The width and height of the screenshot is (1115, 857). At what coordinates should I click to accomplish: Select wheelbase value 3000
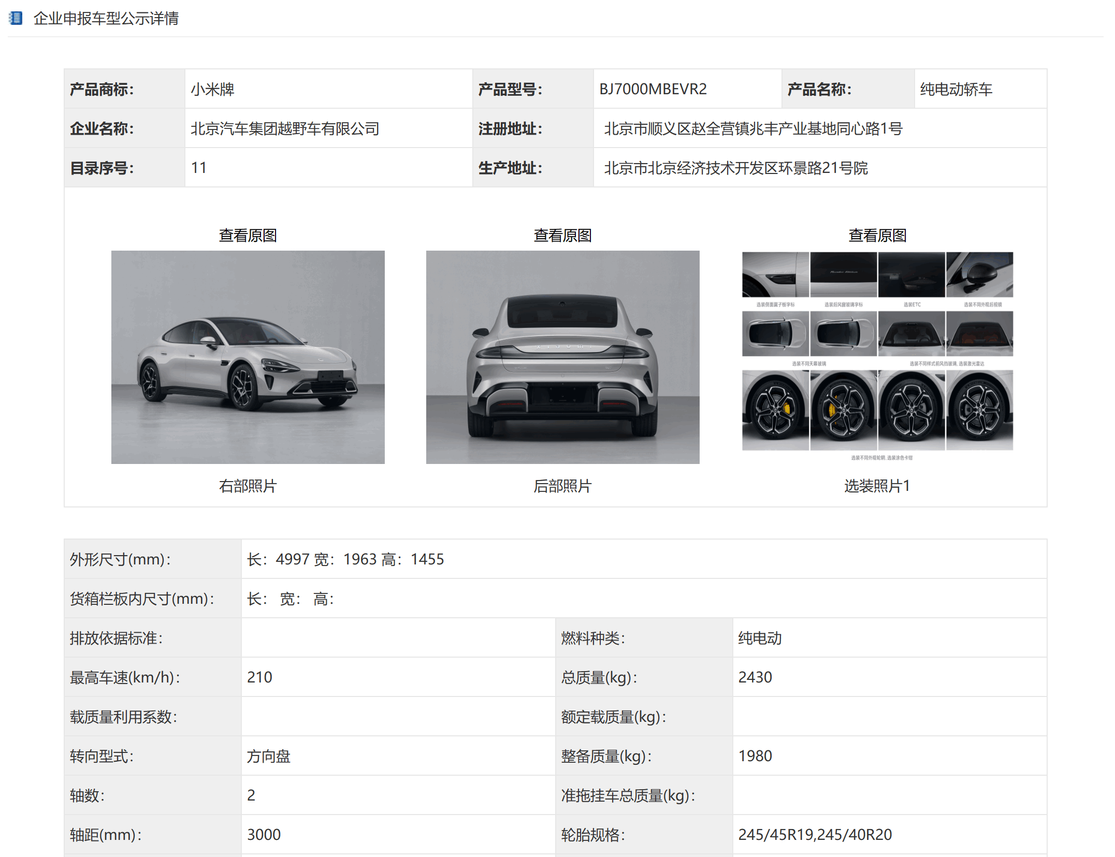[264, 835]
